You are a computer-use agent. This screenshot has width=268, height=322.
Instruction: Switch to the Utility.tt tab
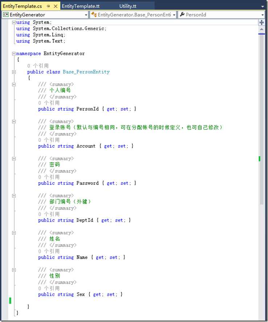tap(128, 6)
